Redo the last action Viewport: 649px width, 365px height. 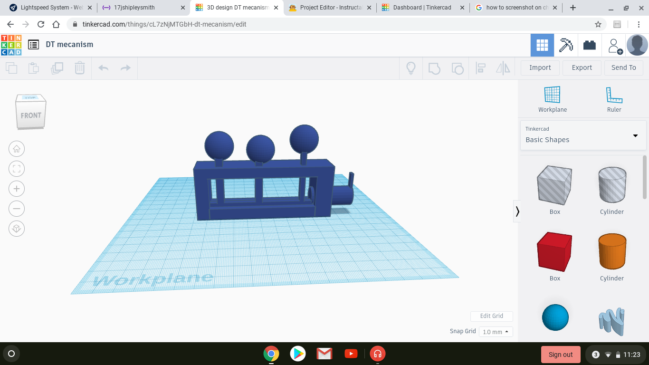125,68
